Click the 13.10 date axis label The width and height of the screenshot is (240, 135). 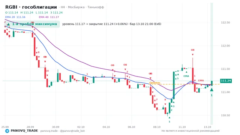click(x=207, y=127)
